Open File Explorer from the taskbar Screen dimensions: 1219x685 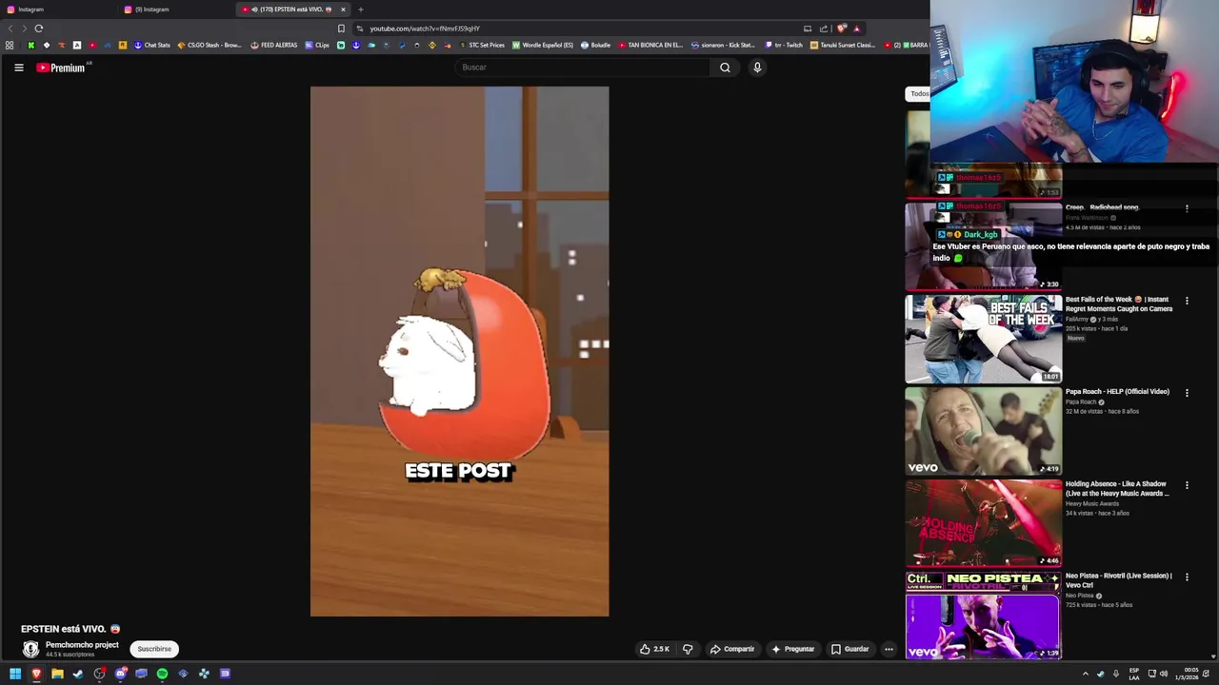(57, 674)
